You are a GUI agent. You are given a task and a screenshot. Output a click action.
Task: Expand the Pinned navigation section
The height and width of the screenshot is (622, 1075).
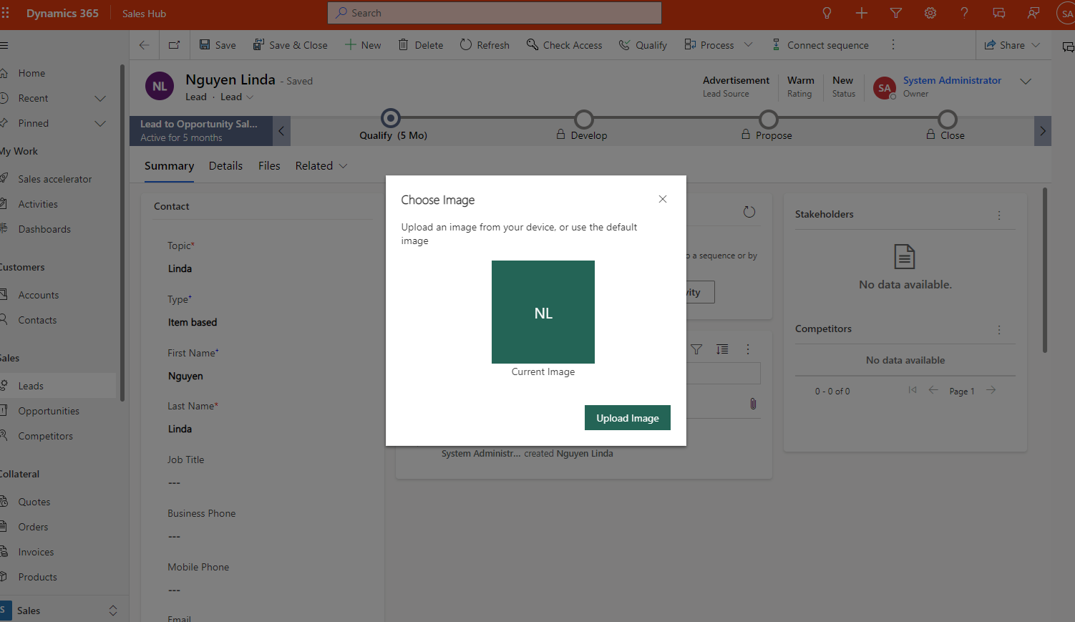pyautogui.click(x=100, y=123)
